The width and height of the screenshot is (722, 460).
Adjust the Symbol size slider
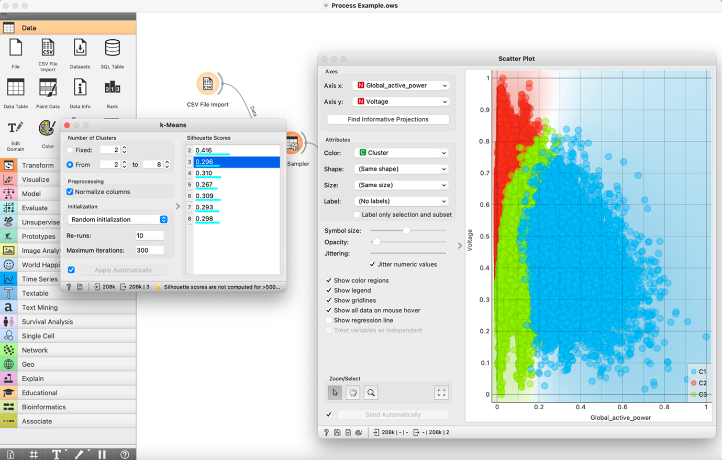pos(406,230)
